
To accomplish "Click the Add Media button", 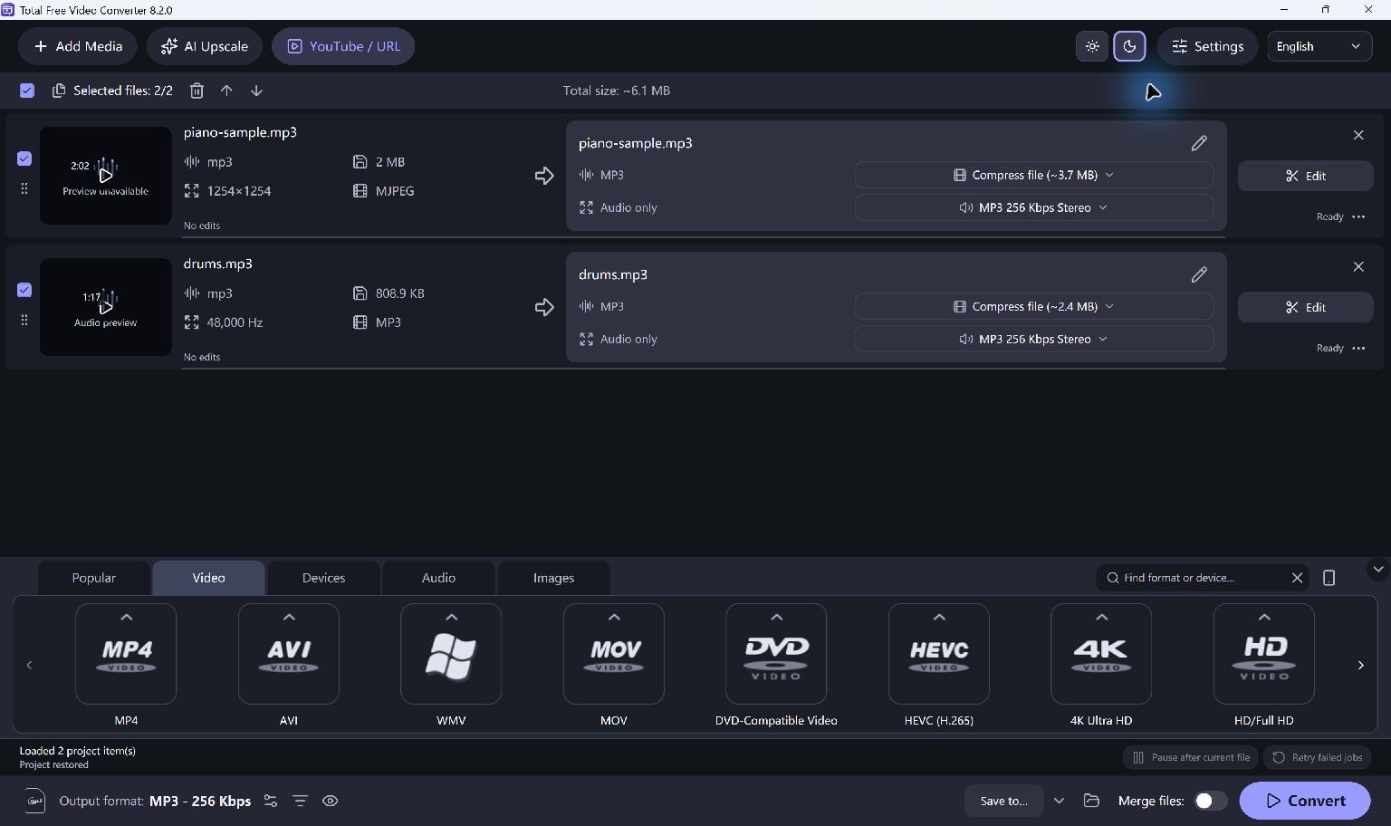I will [77, 46].
